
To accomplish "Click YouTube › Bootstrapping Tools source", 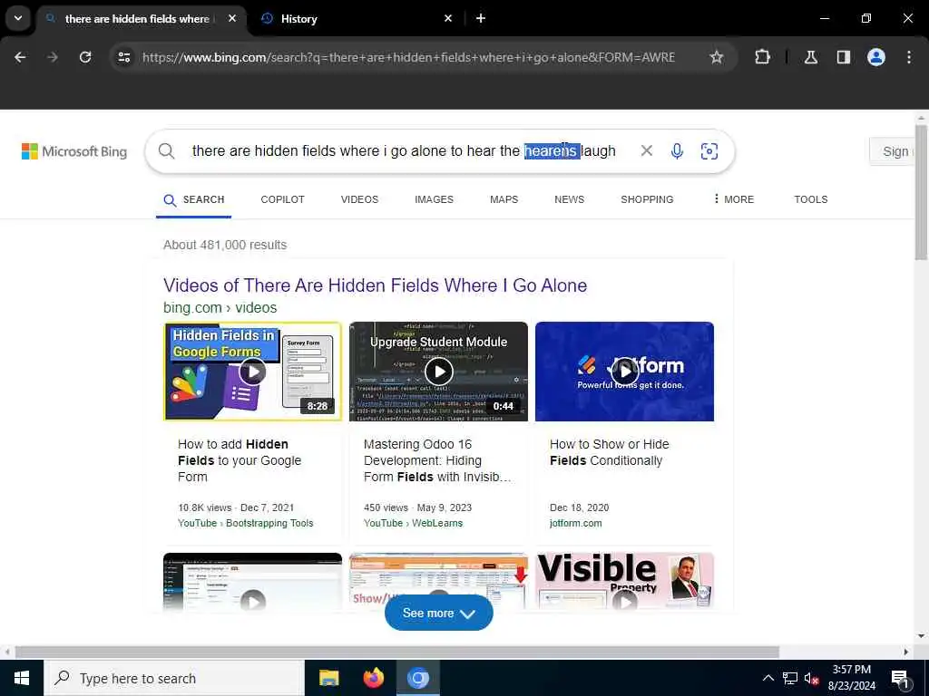I will 245,523.
